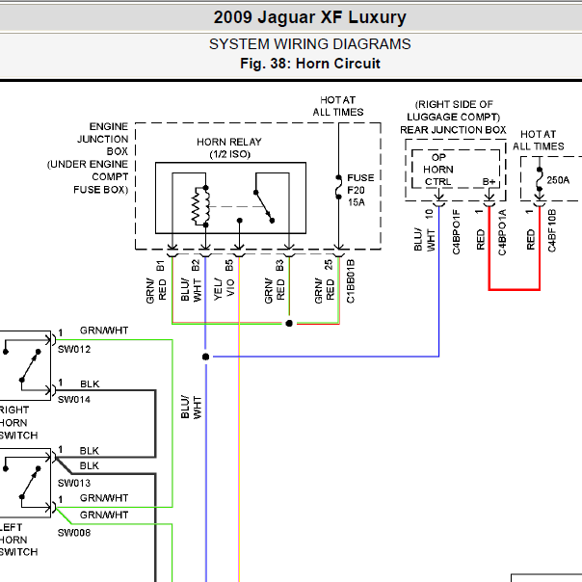Viewport: 582px width, 582px height.
Task: Click "HOT AT ALL TIMES" above fuse F20
Action: coord(338,106)
